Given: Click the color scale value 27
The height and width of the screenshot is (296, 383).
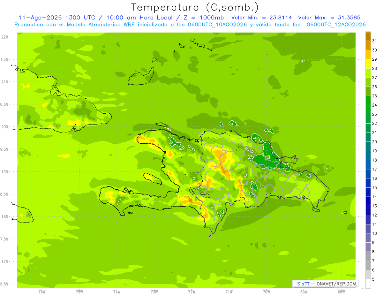Looking at the screenshot, I should (374, 78).
